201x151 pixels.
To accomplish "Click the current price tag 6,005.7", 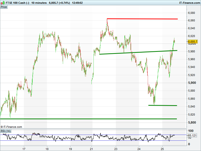I will point(192,42).
